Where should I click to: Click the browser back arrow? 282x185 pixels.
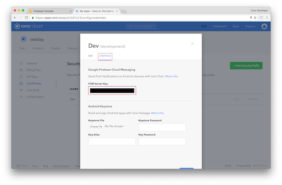tap(15, 17)
